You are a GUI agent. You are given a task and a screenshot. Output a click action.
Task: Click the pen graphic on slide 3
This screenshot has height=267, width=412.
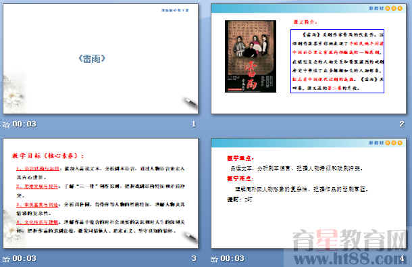[190, 237]
